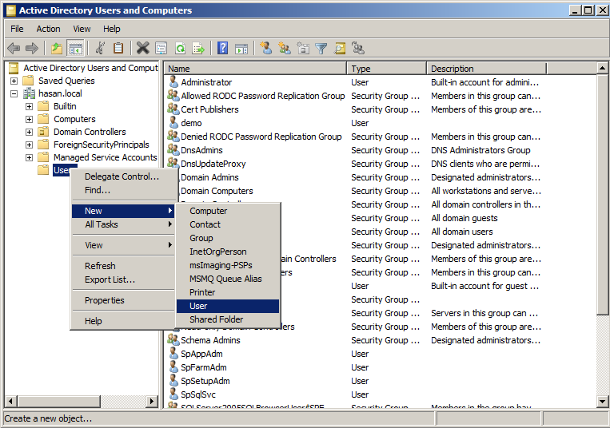The width and height of the screenshot is (610, 428).
Task: Click the Back arrow toolbar icon
Action: point(14,49)
